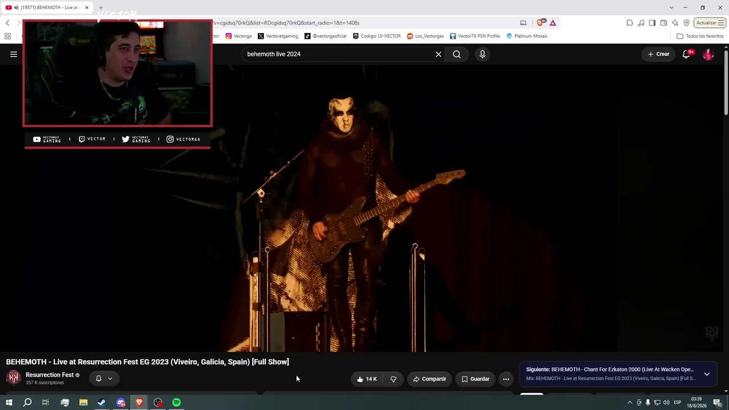
Task: Open the YouTube account avatar menu
Action: 708,54
